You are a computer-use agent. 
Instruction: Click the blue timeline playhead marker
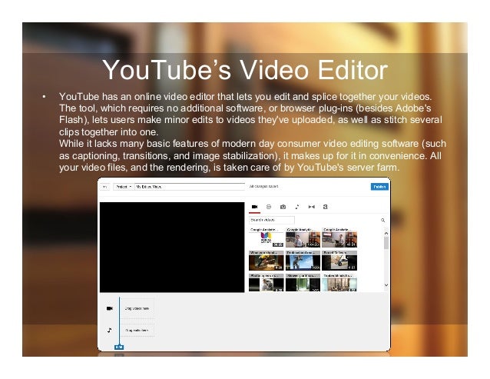(119, 347)
